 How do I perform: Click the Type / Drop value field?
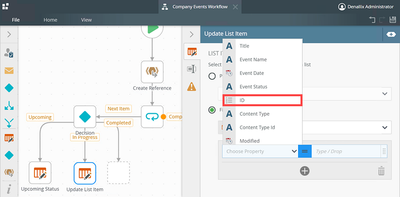pos(346,151)
